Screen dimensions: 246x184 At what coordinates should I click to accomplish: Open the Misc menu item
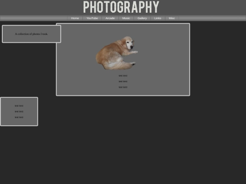point(172,18)
